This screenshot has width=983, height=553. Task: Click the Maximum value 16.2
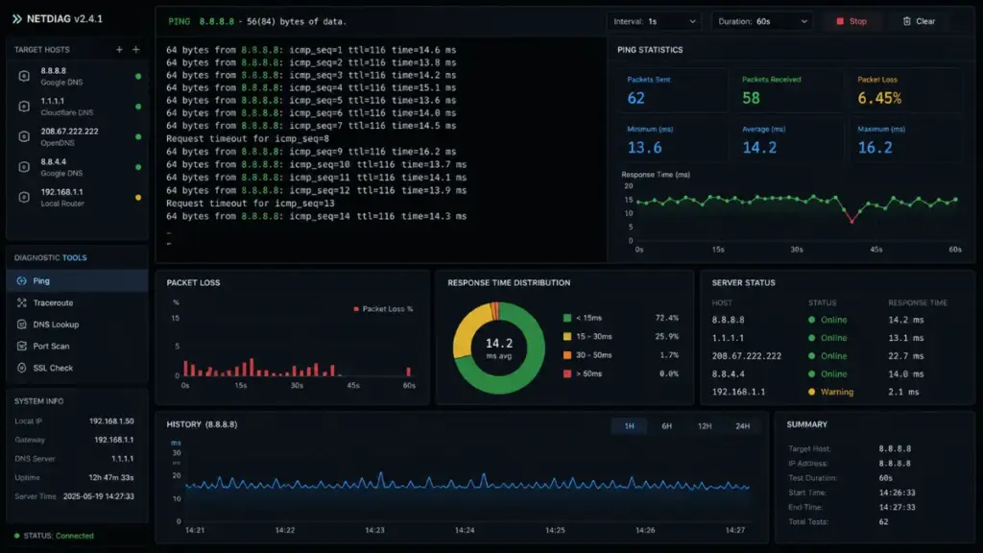(x=875, y=148)
